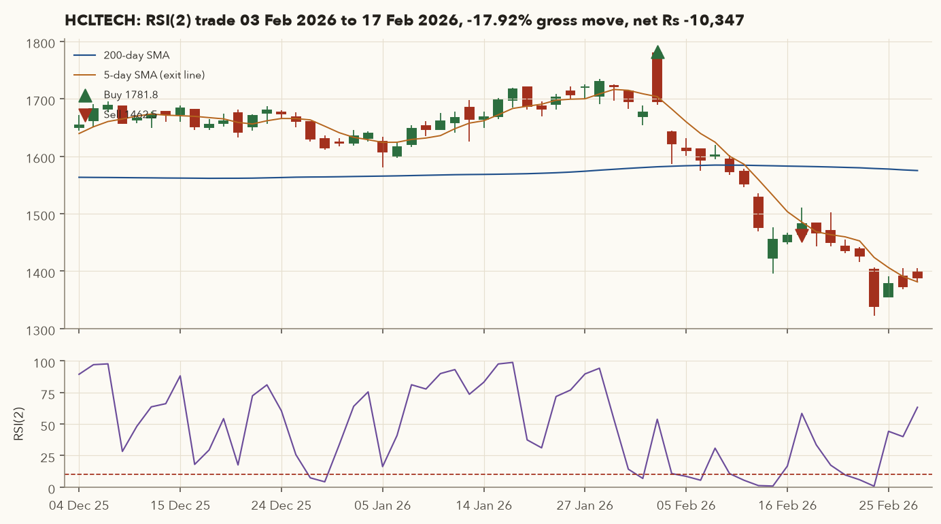This screenshot has height=524, width=941.
Task: Click the 75 tick on the RSI axis
Action: pos(49,393)
